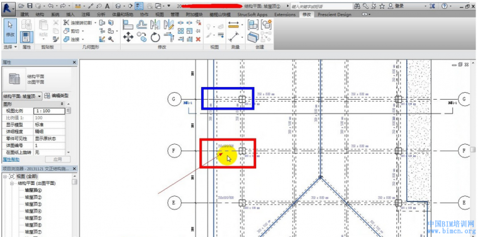Toggle the Properties palette button in ribbon
This screenshot has width=478, height=237.
pyautogui.click(x=27, y=38)
